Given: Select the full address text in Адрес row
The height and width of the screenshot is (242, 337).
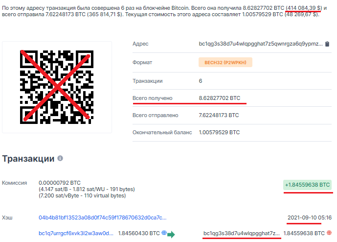Looking at the screenshot, I should click(261, 44).
